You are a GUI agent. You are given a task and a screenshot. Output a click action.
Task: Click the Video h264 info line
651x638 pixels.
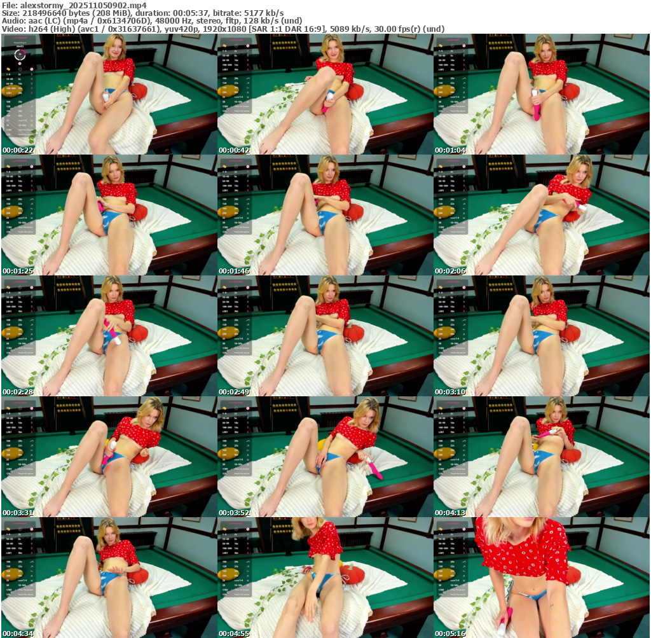(223, 29)
